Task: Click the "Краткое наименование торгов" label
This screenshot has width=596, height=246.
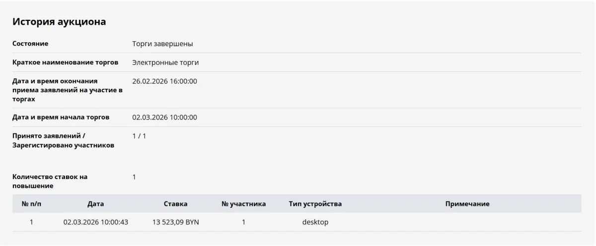Action: coord(65,62)
